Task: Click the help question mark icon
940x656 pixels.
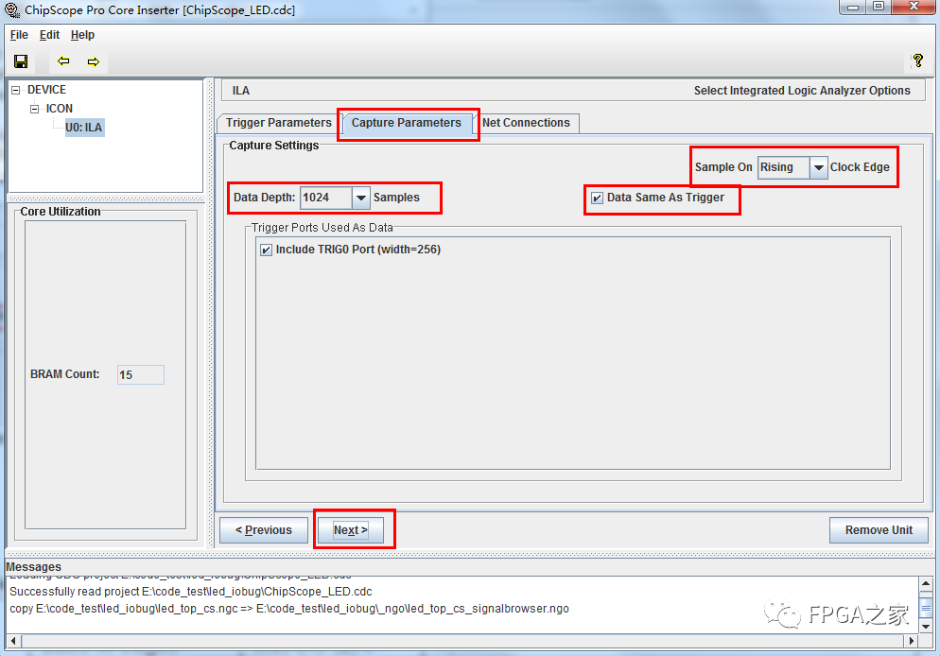Action: pos(918,60)
